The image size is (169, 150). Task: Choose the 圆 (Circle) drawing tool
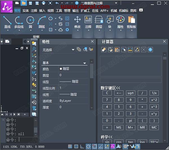click(x=30, y=22)
